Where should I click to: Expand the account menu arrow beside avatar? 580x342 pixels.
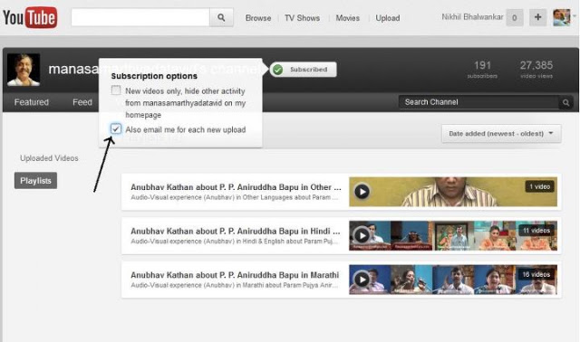click(x=575, y=16)
